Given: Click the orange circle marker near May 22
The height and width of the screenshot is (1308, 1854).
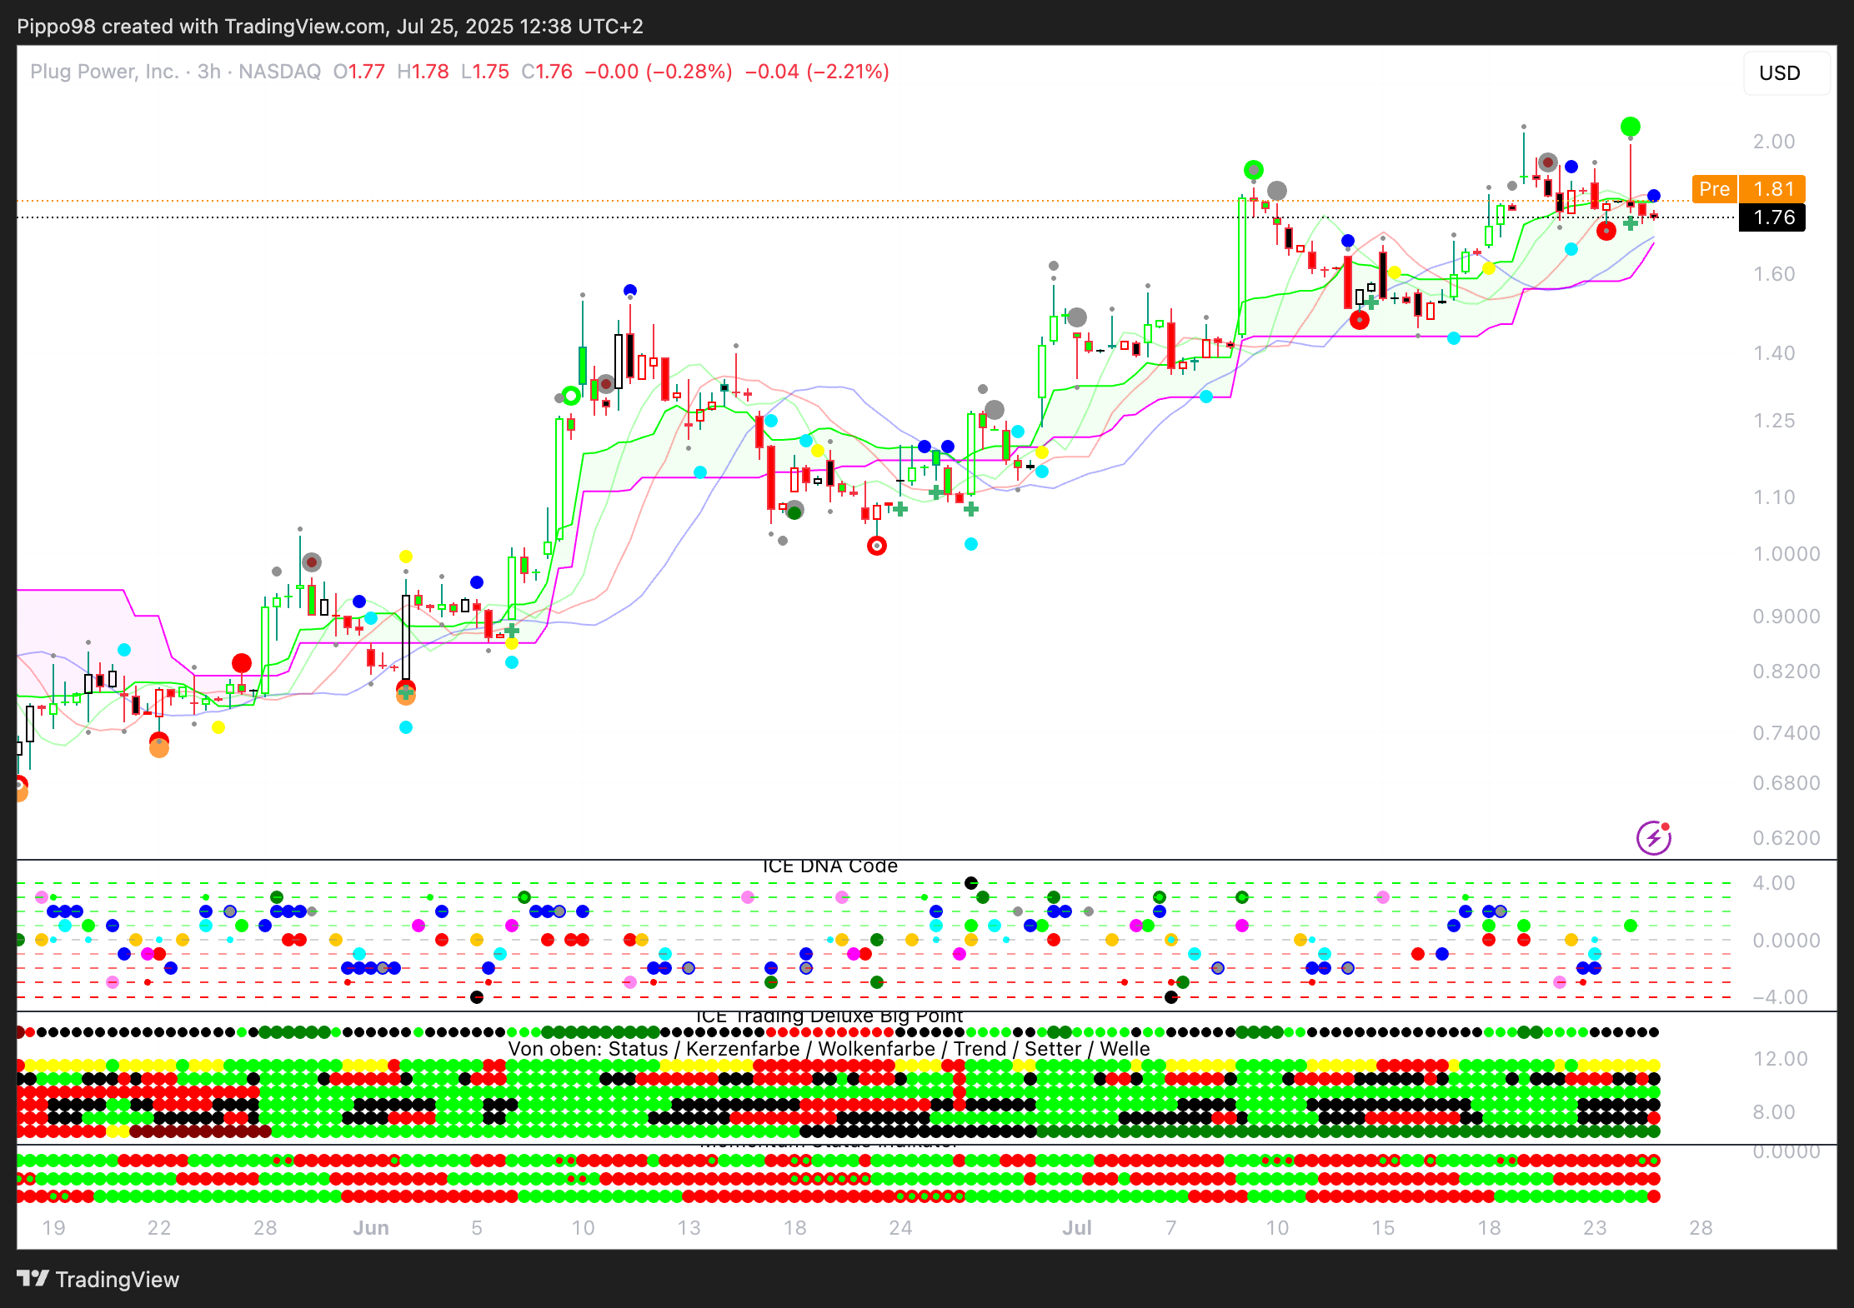Looking at the screenshot, I should click(x=159, y=749).
